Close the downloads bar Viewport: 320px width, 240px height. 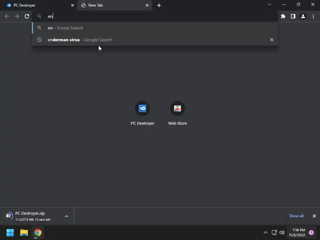(314, 216)
